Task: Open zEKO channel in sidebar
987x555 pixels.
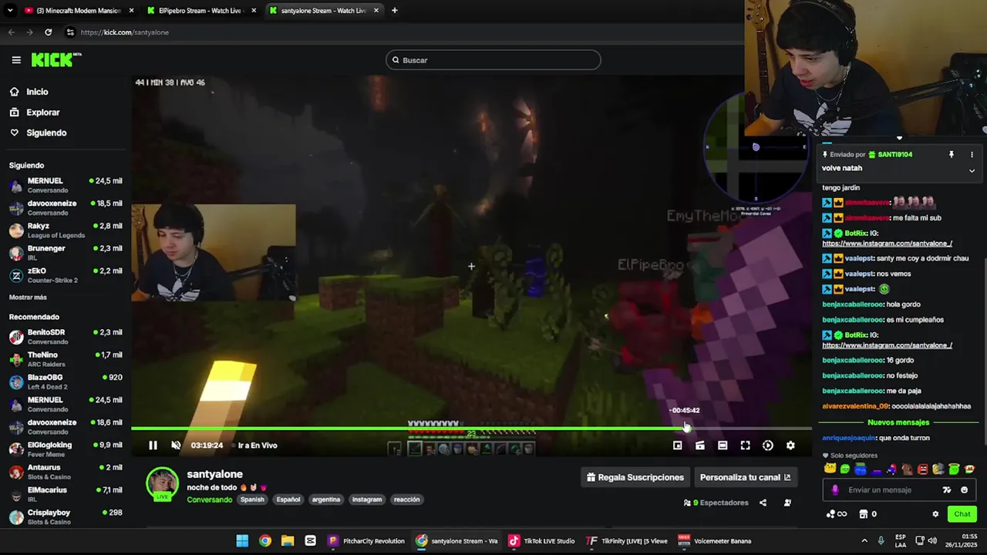Action: 66,275
